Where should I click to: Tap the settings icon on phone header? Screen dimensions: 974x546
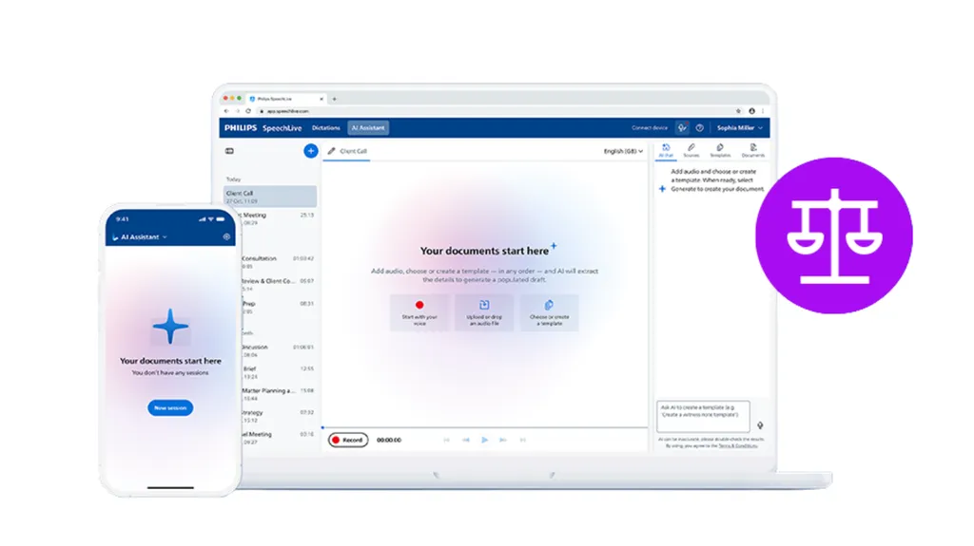226,237
